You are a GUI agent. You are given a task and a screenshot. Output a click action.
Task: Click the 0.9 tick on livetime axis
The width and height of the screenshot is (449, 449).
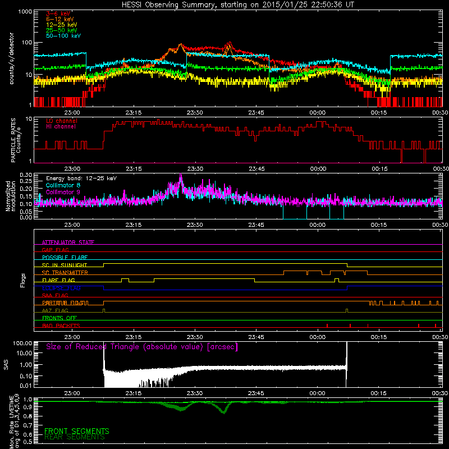point(28,407)
